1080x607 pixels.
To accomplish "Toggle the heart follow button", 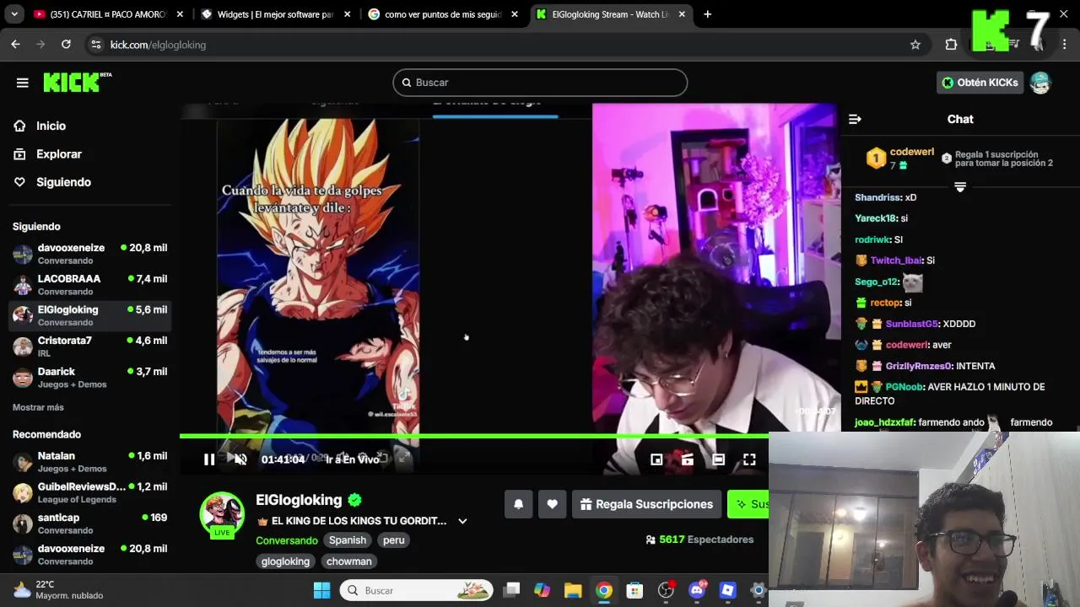I will coord(552,504).
